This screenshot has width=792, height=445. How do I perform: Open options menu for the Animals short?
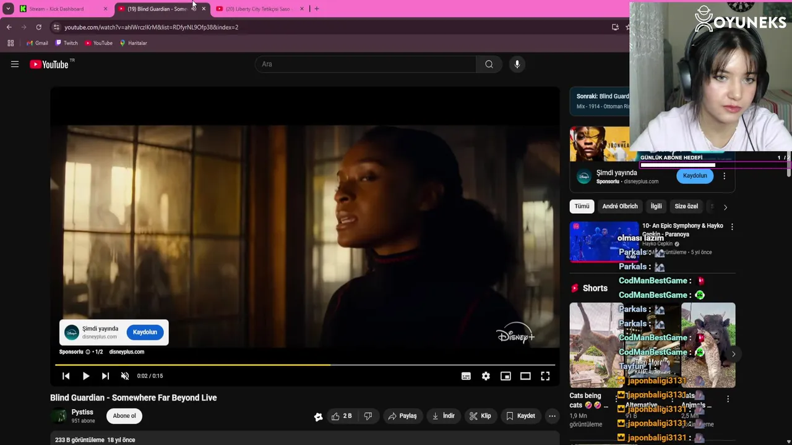point(728,399)
